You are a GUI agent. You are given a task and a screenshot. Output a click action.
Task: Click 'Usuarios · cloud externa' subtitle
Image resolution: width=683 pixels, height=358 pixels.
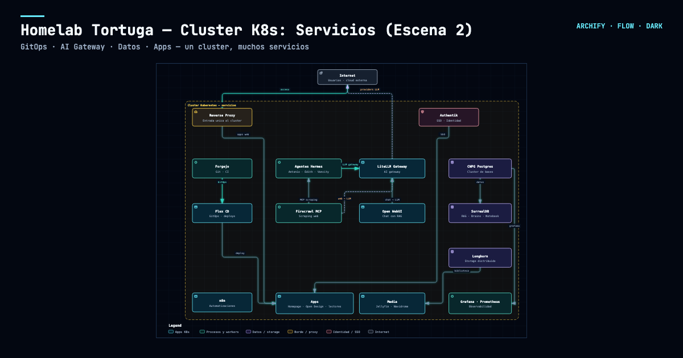(347, 80)
